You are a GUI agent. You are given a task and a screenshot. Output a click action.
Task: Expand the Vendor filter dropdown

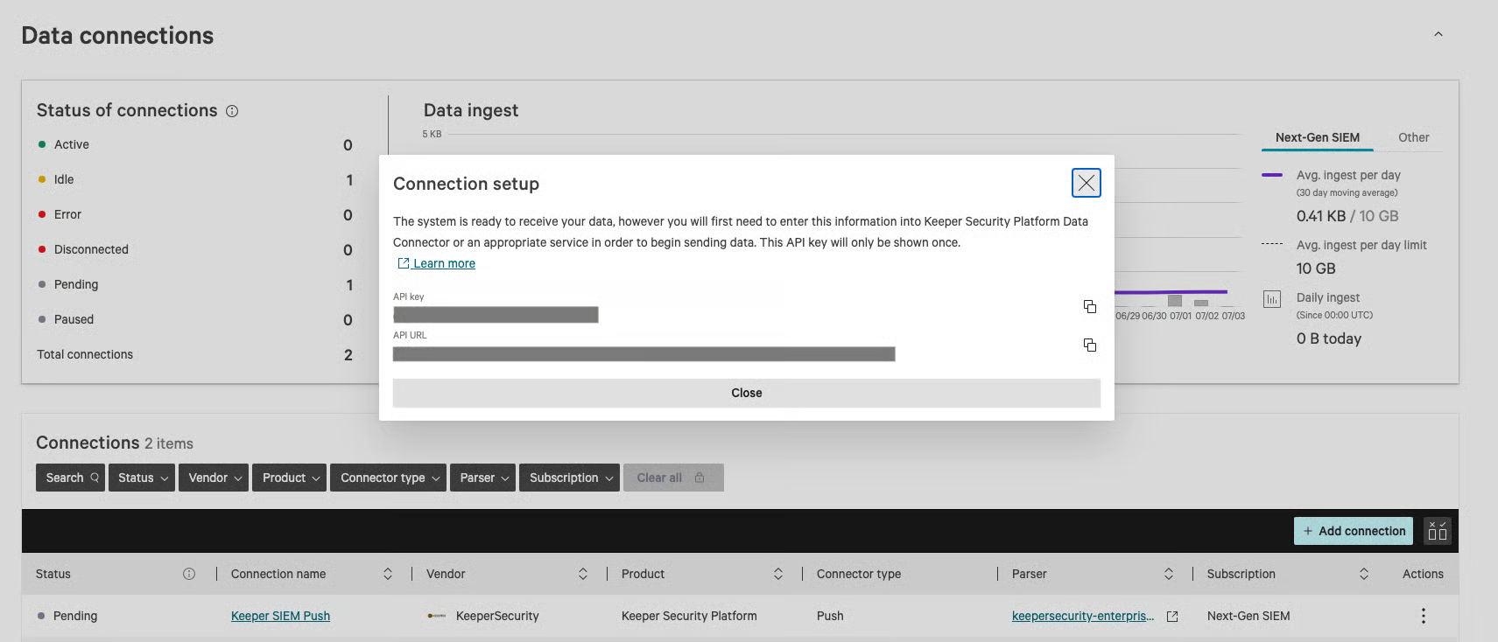[x=214, y=478]
